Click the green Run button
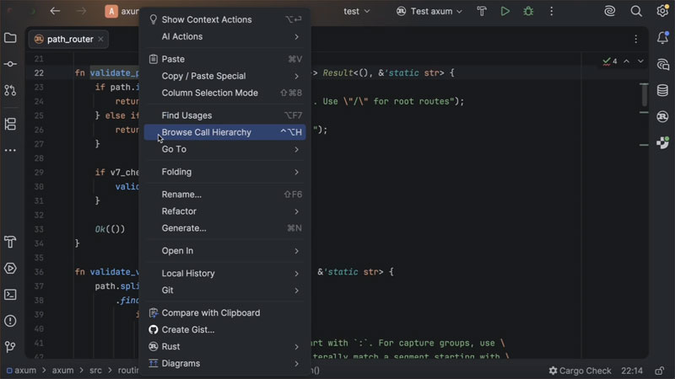675x379 pixels. 505,12
